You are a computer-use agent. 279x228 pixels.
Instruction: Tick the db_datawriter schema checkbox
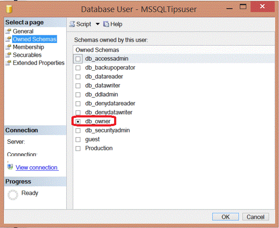pos(78,86)
